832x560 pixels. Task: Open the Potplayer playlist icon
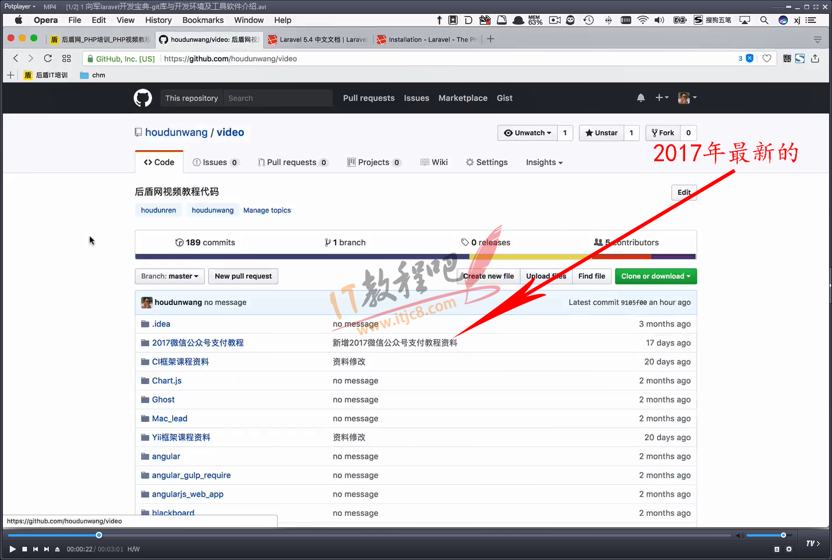[x=777, y=549]
